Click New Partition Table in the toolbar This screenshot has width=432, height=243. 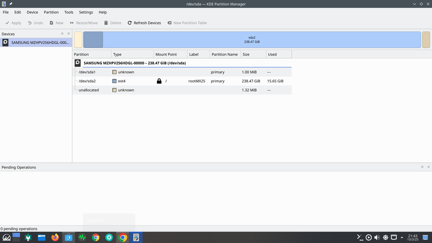point(187,23)
